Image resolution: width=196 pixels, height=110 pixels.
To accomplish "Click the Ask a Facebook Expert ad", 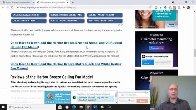I will (x=58, y=97).
